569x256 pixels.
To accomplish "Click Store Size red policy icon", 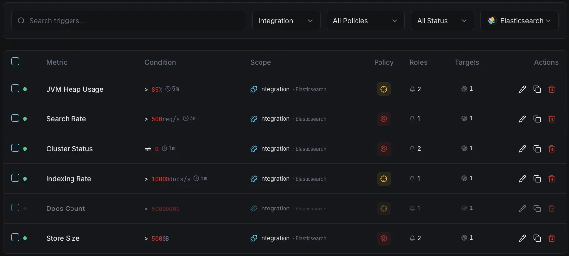I will [383, 238].
